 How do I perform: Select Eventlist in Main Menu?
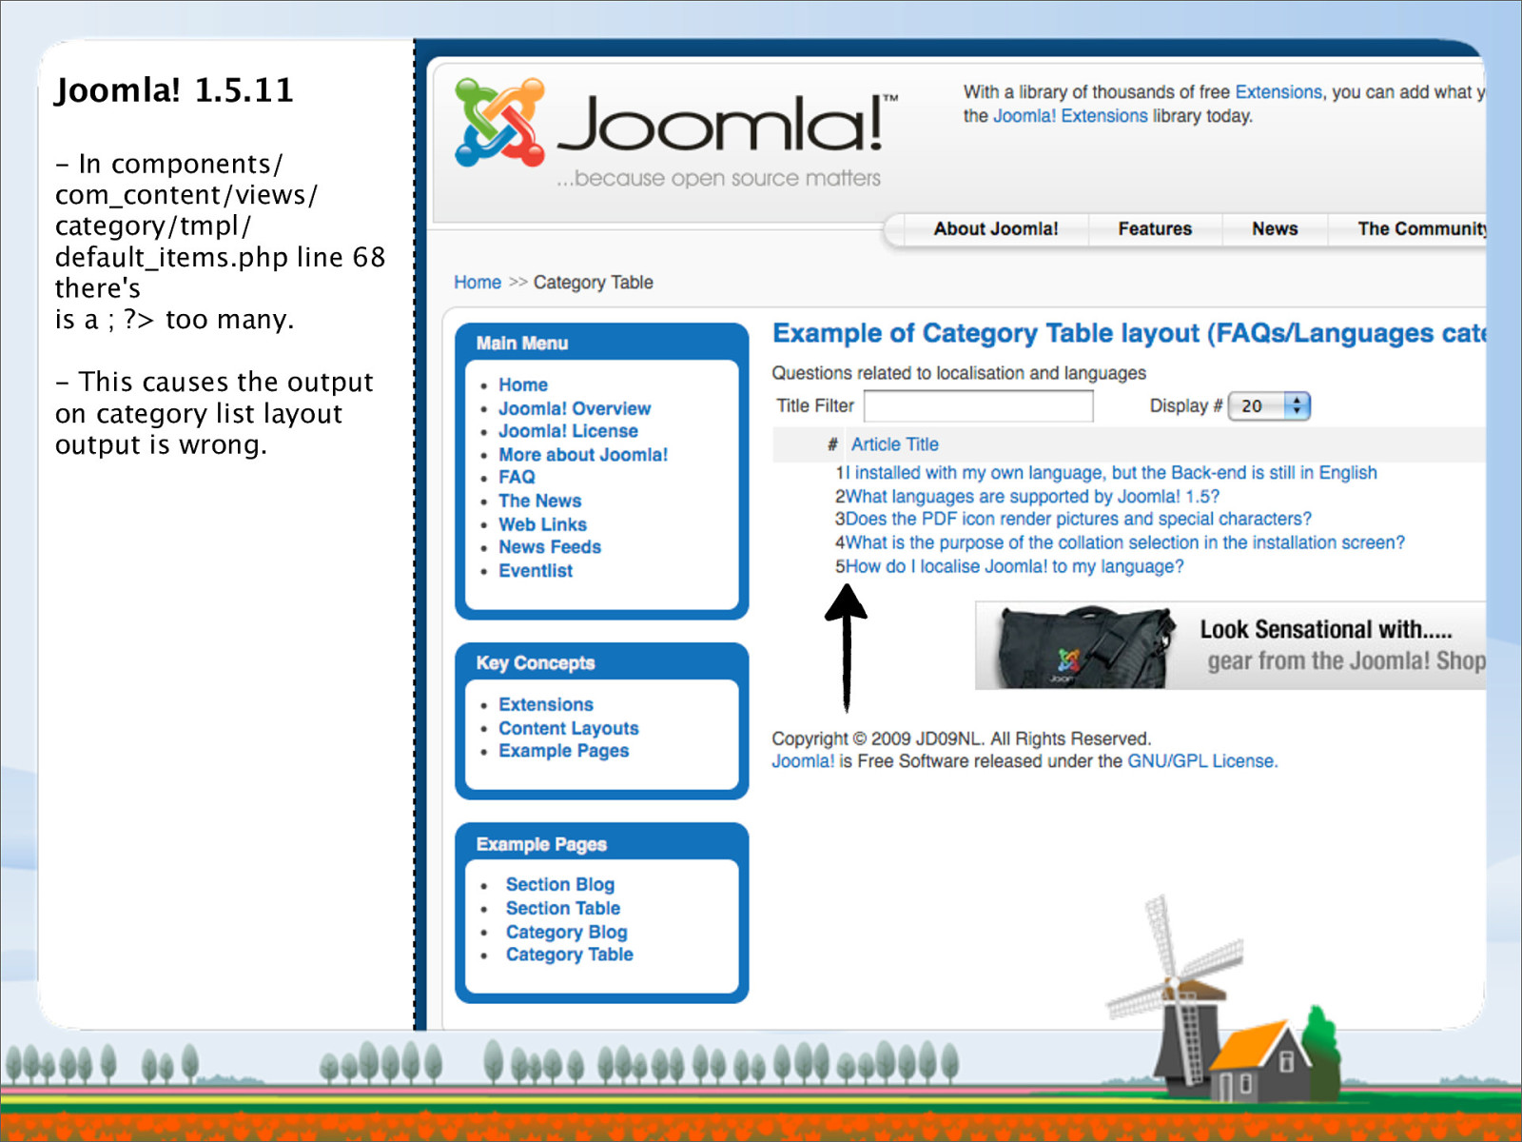pos(536,571)
